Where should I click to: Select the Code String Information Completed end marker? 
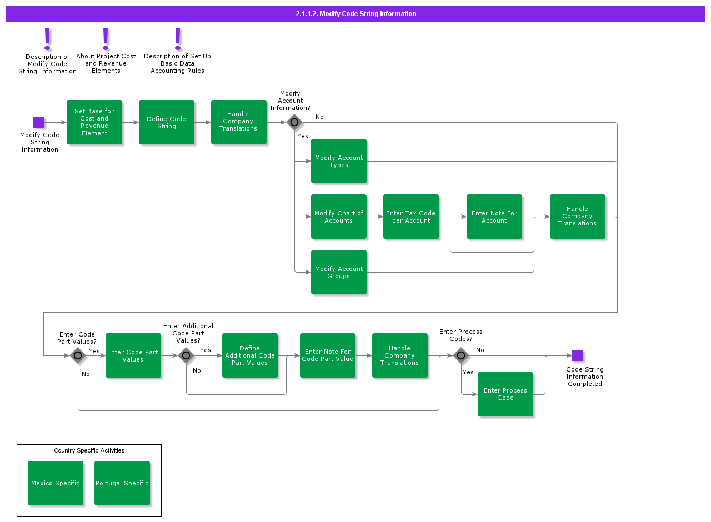pyautogui.click(x=578, y=355)
